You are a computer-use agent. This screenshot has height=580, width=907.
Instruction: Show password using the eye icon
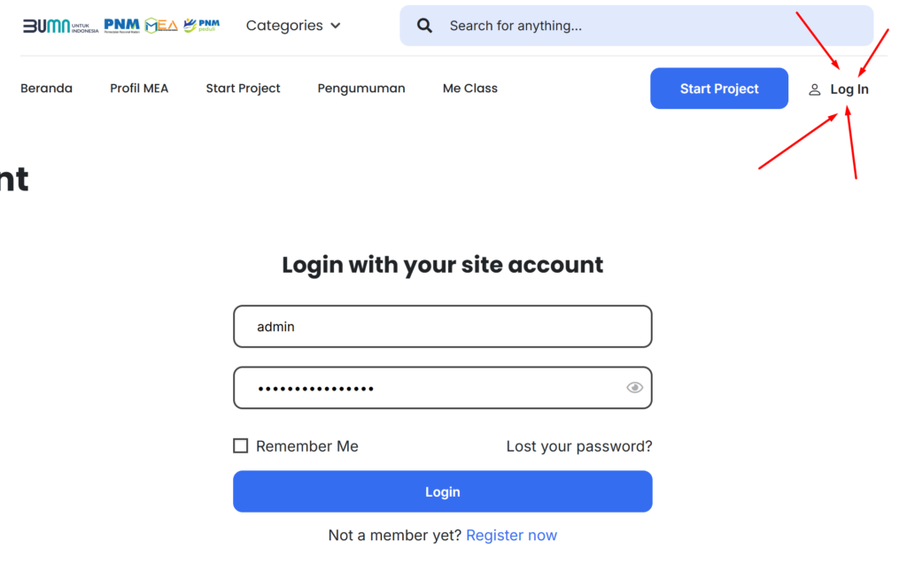pyautogui.click(x=634, y=388)
